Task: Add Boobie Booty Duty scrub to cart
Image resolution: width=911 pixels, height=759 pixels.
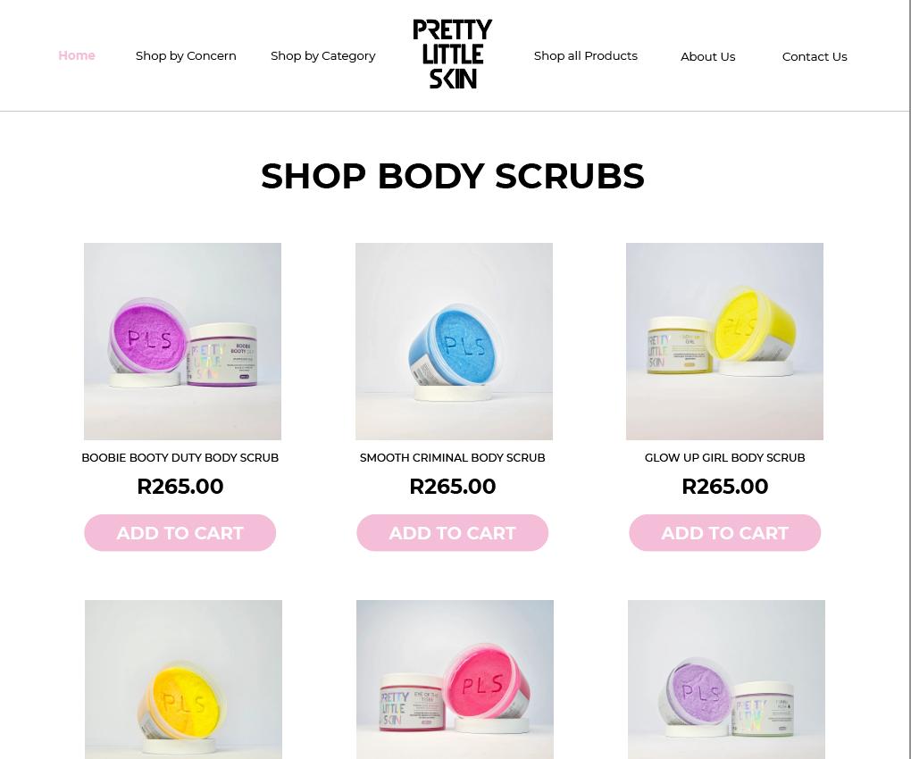Action: [180, 532]
